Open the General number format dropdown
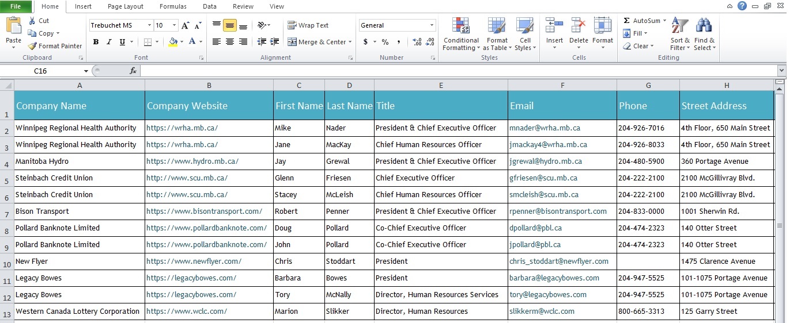This screenshot has height=323, width=790. [432, 25]
